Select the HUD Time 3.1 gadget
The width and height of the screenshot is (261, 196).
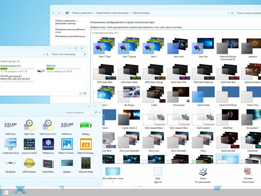point(48,127)
